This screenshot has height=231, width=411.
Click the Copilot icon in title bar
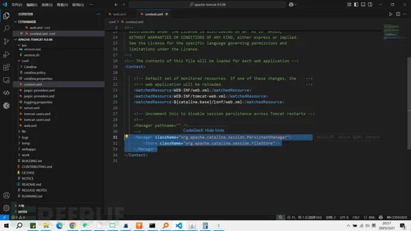pyautogui.click(x=291, y=4)
